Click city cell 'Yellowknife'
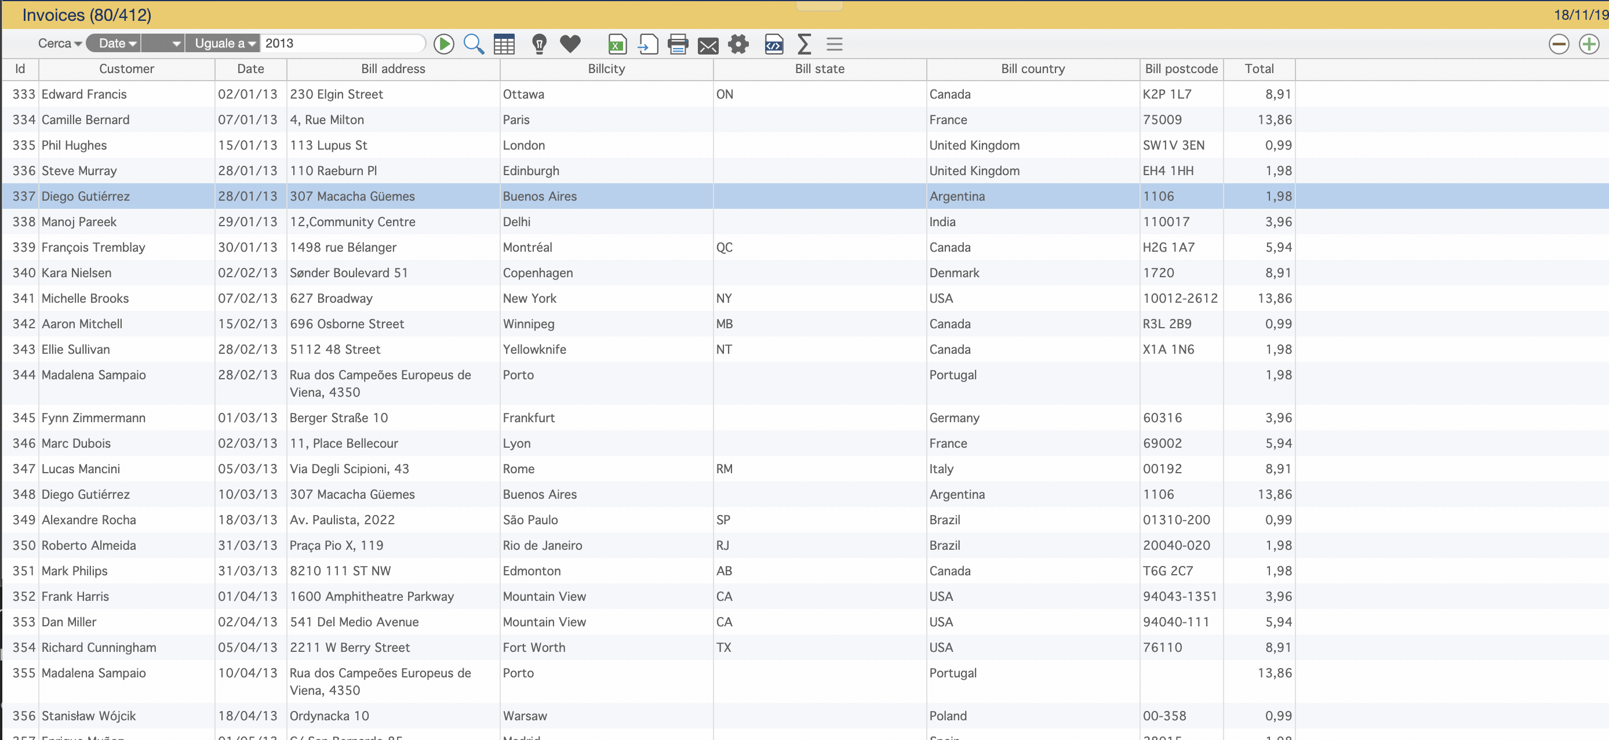This screenshot has height=740, width=1609. (534, 350)
